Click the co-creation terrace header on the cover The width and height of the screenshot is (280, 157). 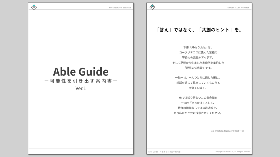(120, 8)
